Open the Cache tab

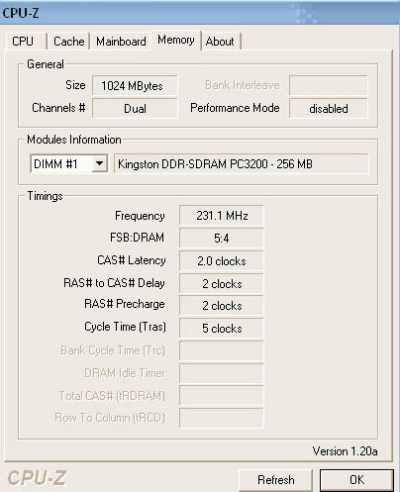(68, 42)
